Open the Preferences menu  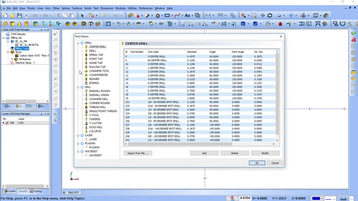(x=145, y=8)
